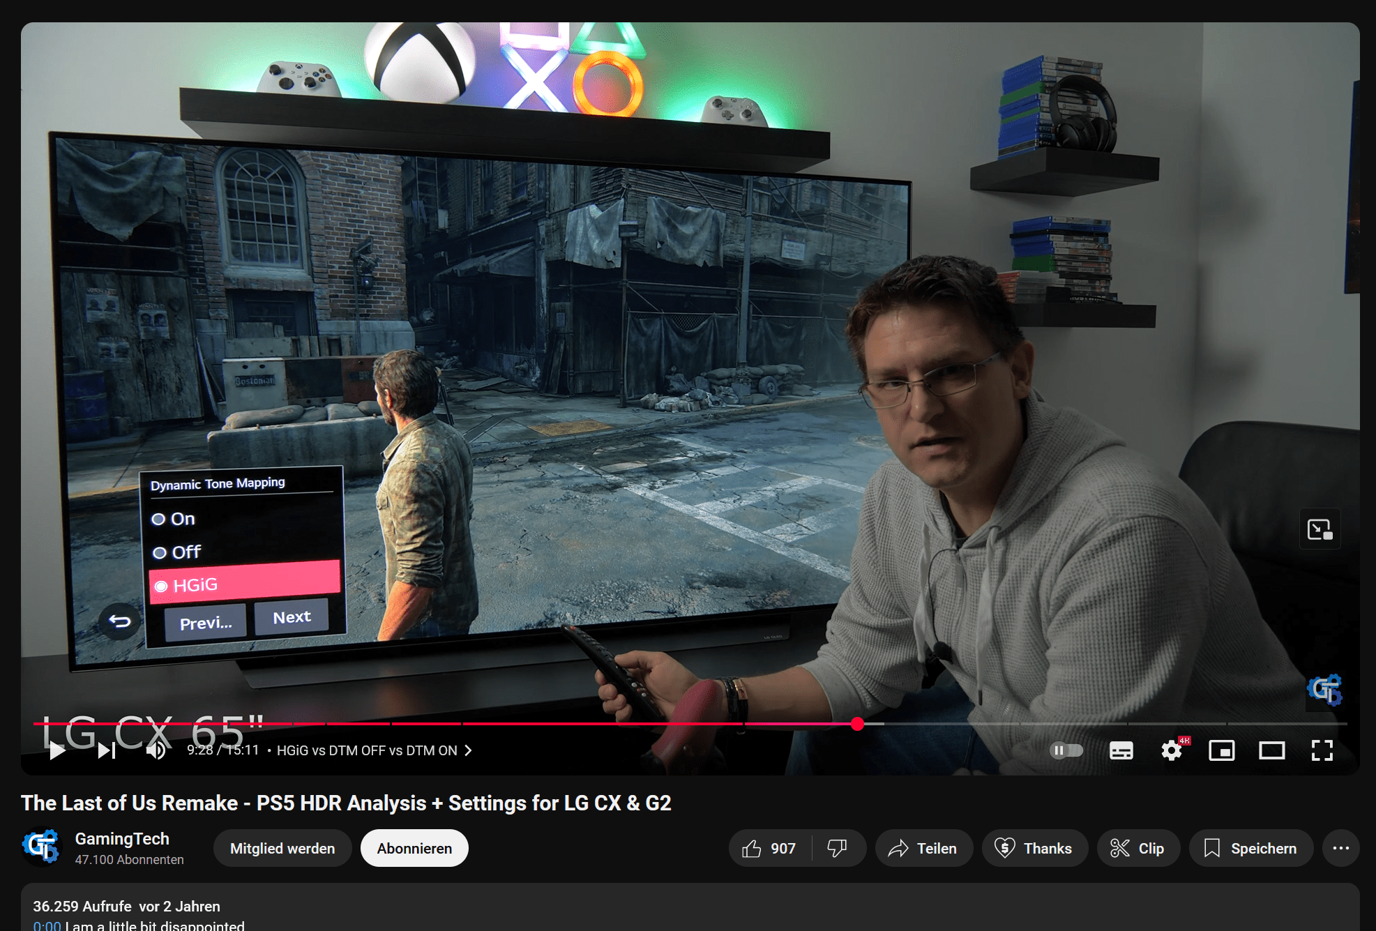Viewport: 1376px width, 931px height.
Task: Click the red progress bar scrubber
Action: pyautogui.click(x=857, y=724)
